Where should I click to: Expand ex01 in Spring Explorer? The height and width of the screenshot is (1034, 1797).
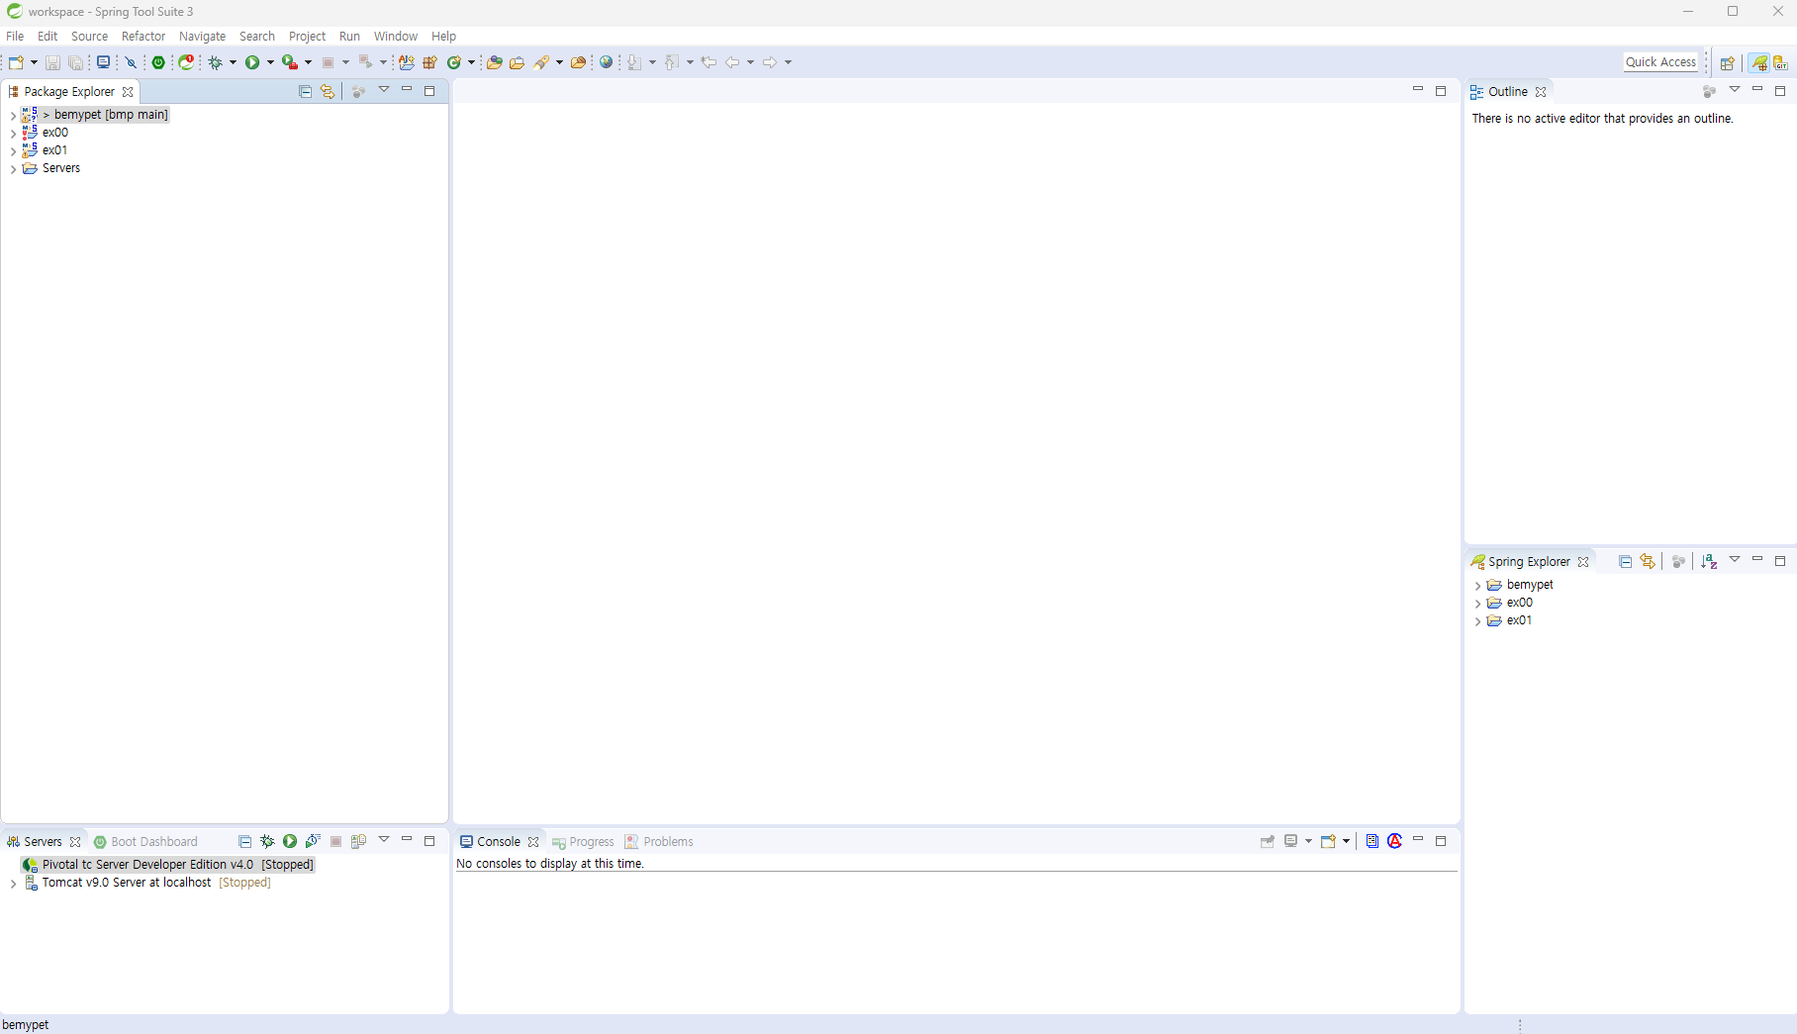point(1478,621)
